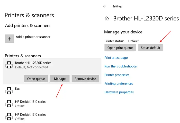Select the Fax printer icon
This screenshot has width=180, height=123.
click(x=9, y=91)
